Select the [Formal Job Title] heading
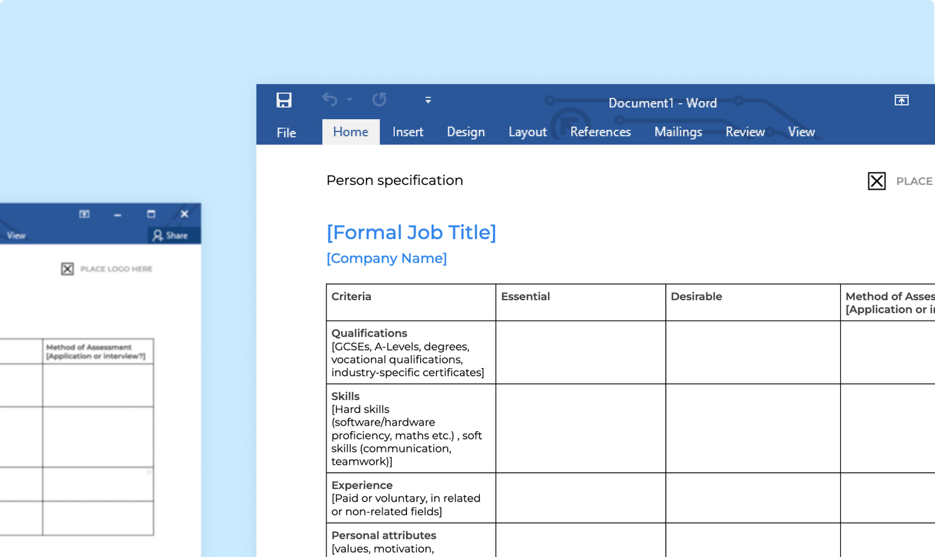The image size is (935, 557). click(x=411, y=232)
